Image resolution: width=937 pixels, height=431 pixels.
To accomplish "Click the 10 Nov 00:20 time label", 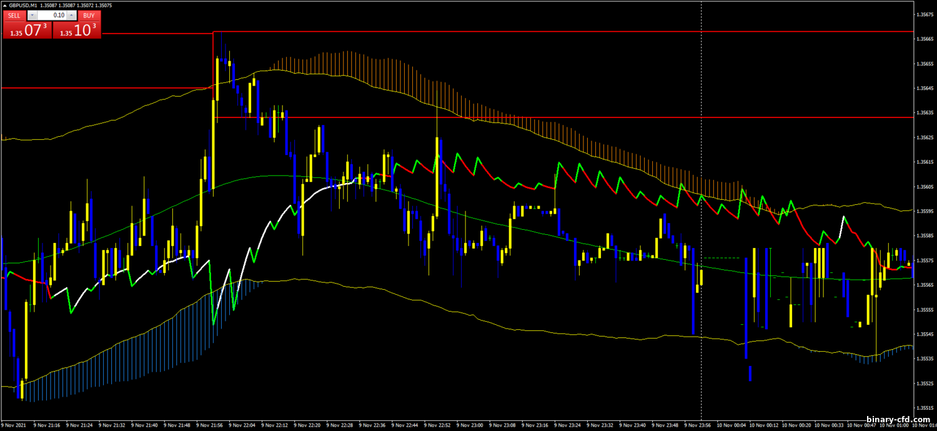I will point(796,425).
